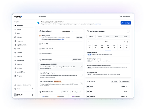Click the Clemta logo
146x110 pixels.
[18, 17]
